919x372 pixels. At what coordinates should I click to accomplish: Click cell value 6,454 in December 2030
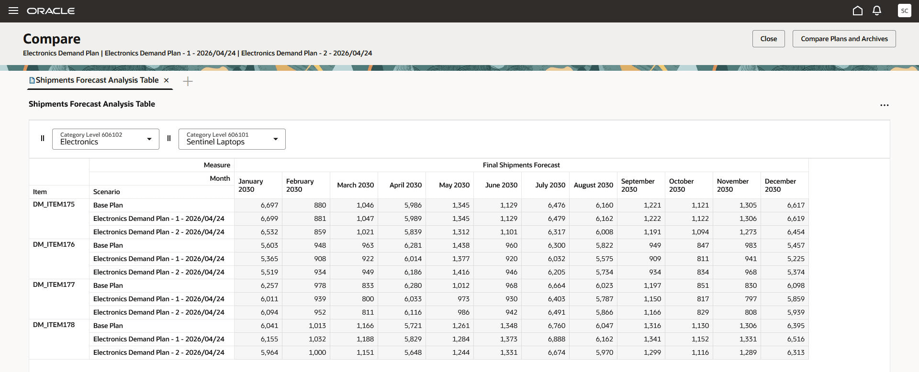pos(785,232)
